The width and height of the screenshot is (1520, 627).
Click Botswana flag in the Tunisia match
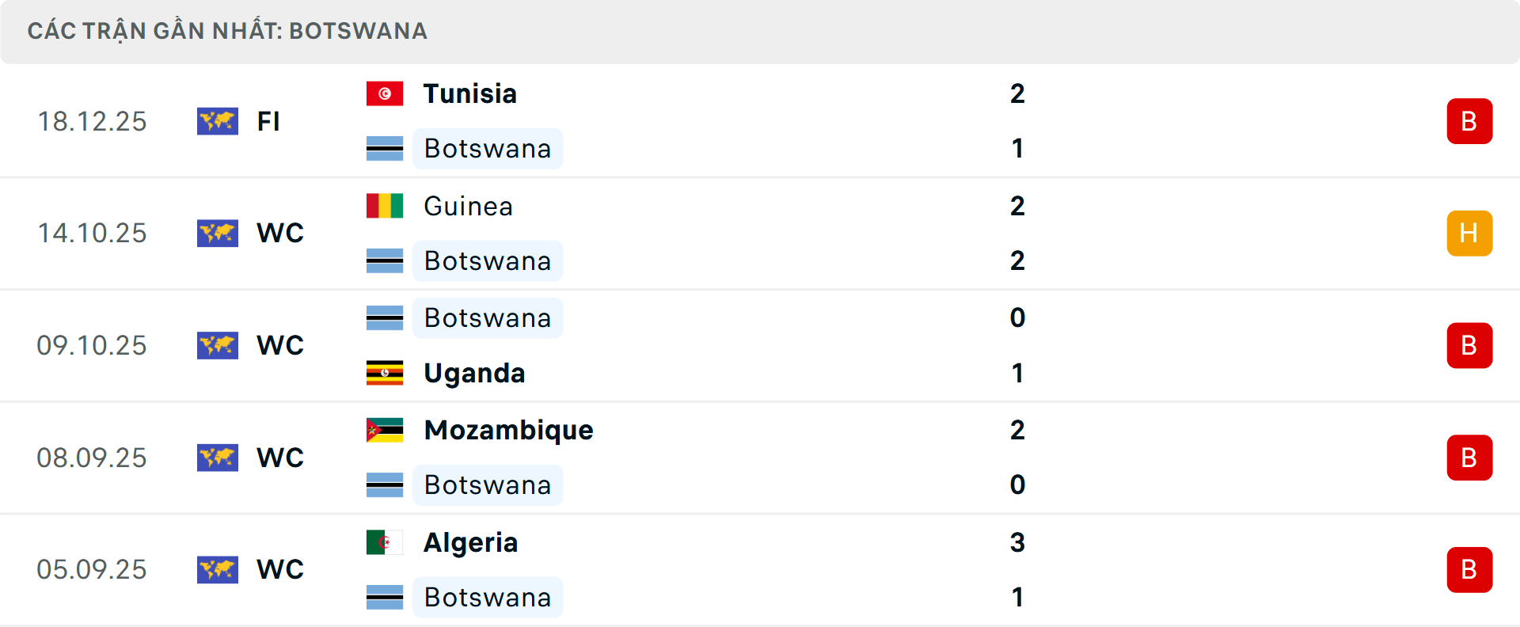(x=385, y=149)
